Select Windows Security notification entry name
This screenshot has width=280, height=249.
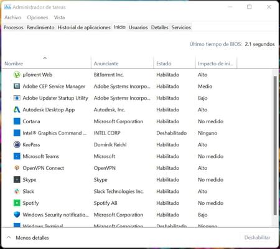[x=55, y=215]
